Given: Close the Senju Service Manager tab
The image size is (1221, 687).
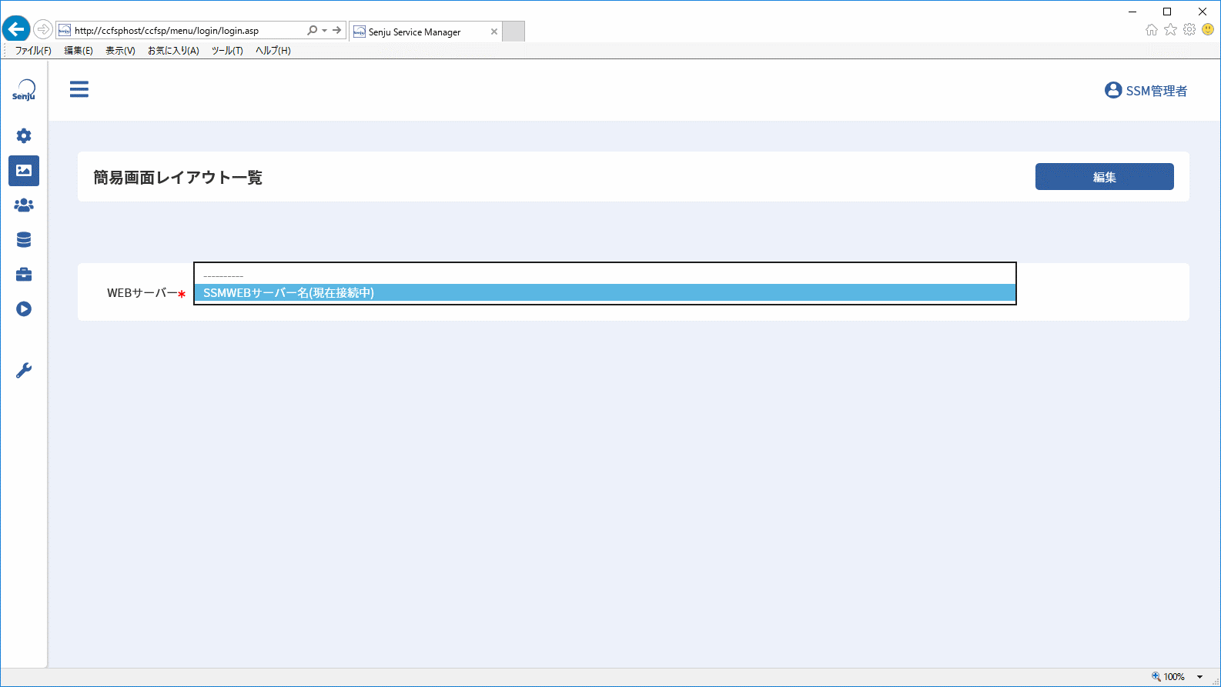Looking at the screenshot, I should coord(494,32).
